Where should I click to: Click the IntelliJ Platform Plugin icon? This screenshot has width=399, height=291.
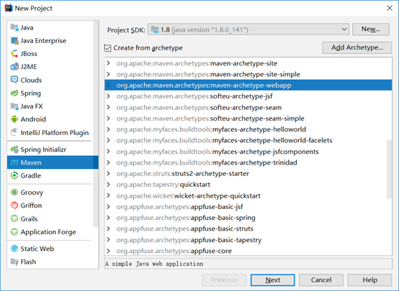[14, 132]
